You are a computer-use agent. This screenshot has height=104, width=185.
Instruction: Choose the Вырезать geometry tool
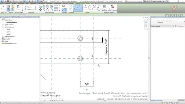tap(29, 7)
